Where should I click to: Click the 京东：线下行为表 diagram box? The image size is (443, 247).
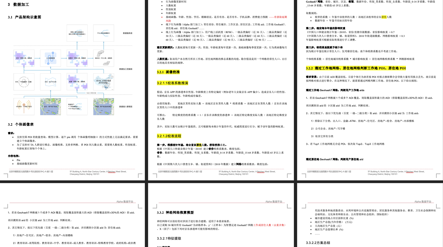tap(50, 82)
